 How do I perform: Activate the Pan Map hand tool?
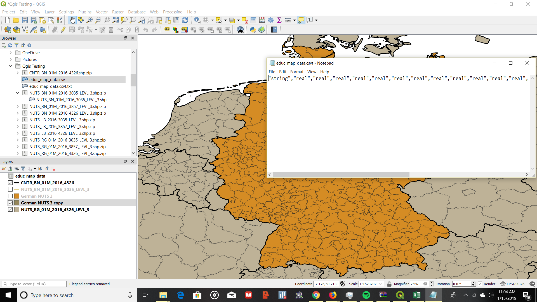coord(72,20)
